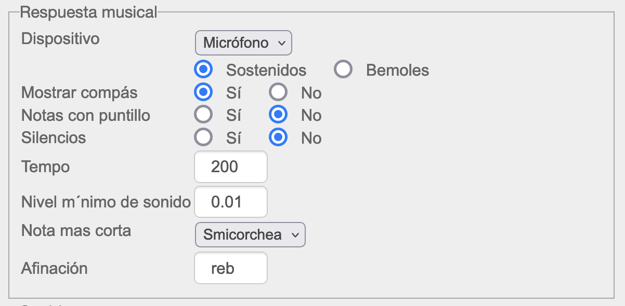
Task: Click the Nivel m´nimo de sonido label
Action: [x=106, y=202]
